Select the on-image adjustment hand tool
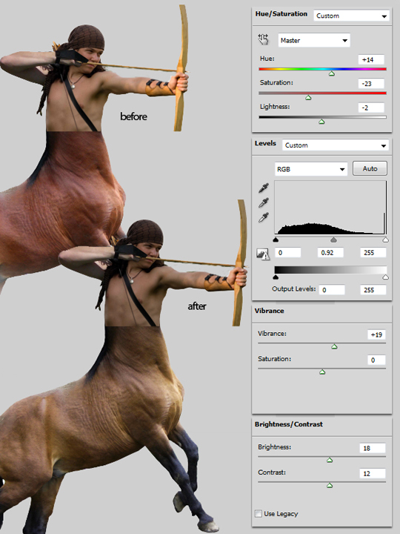 263,39
